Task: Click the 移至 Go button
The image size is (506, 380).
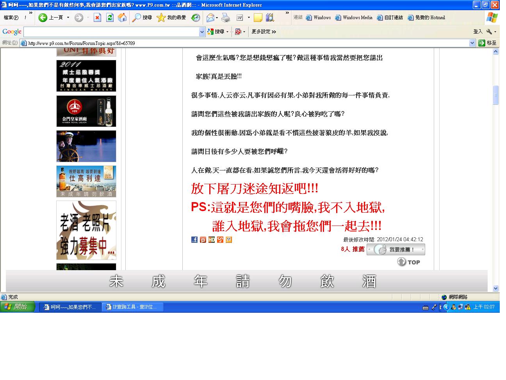Action: pyautogui.click(x=488, y=43)
